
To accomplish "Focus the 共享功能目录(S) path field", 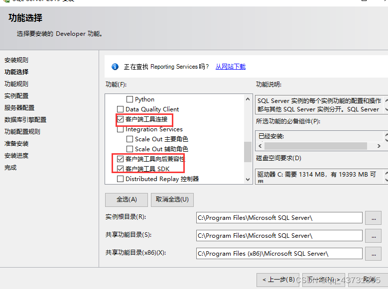I will 279,236.
